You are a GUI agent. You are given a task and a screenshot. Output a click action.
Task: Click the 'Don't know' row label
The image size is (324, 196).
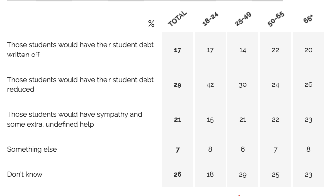point(25,174)
